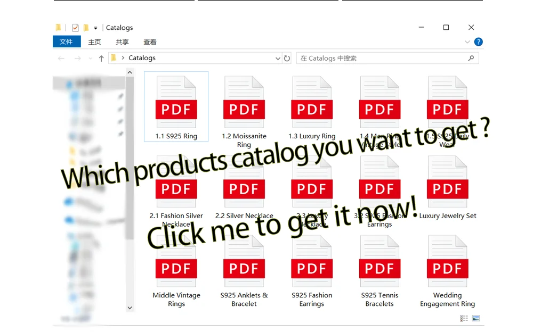The width and height of the screenshot is (533, 332).
Task: Minimize the Catalogs window
Action: pos(421,27)
